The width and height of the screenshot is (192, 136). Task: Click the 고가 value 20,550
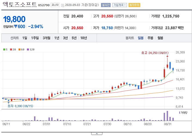point(107,16)
